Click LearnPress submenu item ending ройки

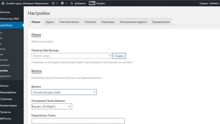tap(4, 71)
